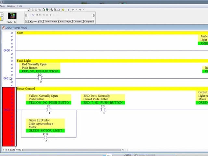Insert a new rung from instruction palette
208x156 pixels.
click(30, 15)
